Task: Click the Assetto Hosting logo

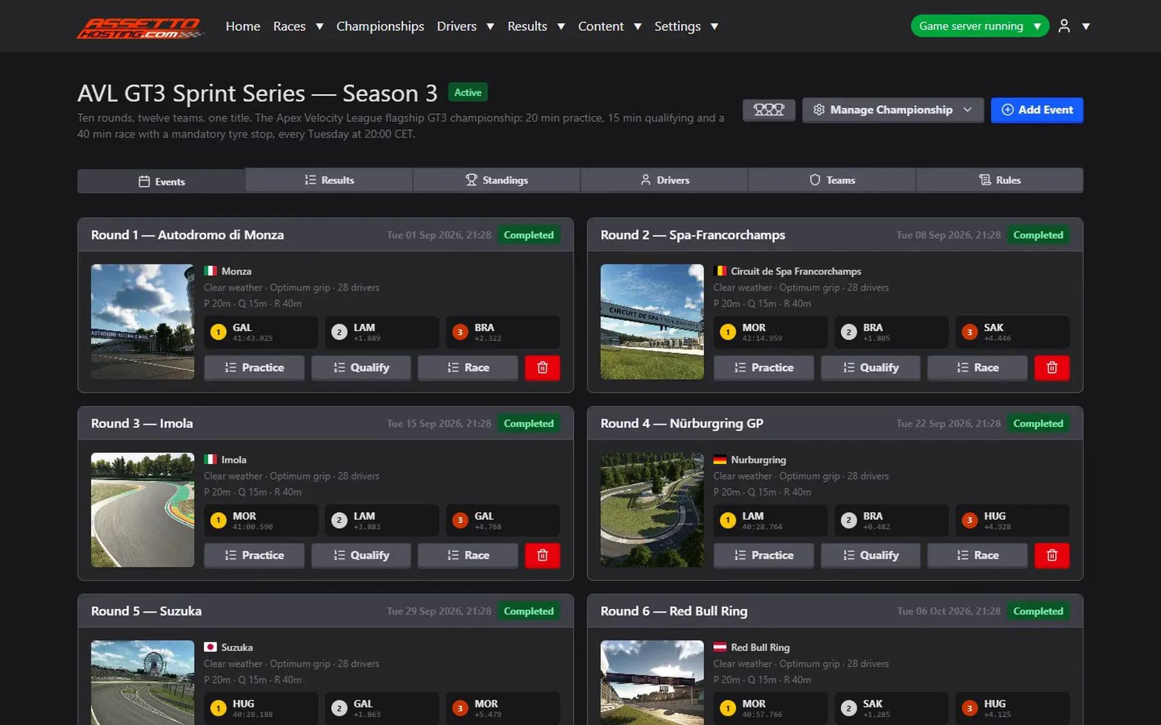Action: (x=140, y=28)
